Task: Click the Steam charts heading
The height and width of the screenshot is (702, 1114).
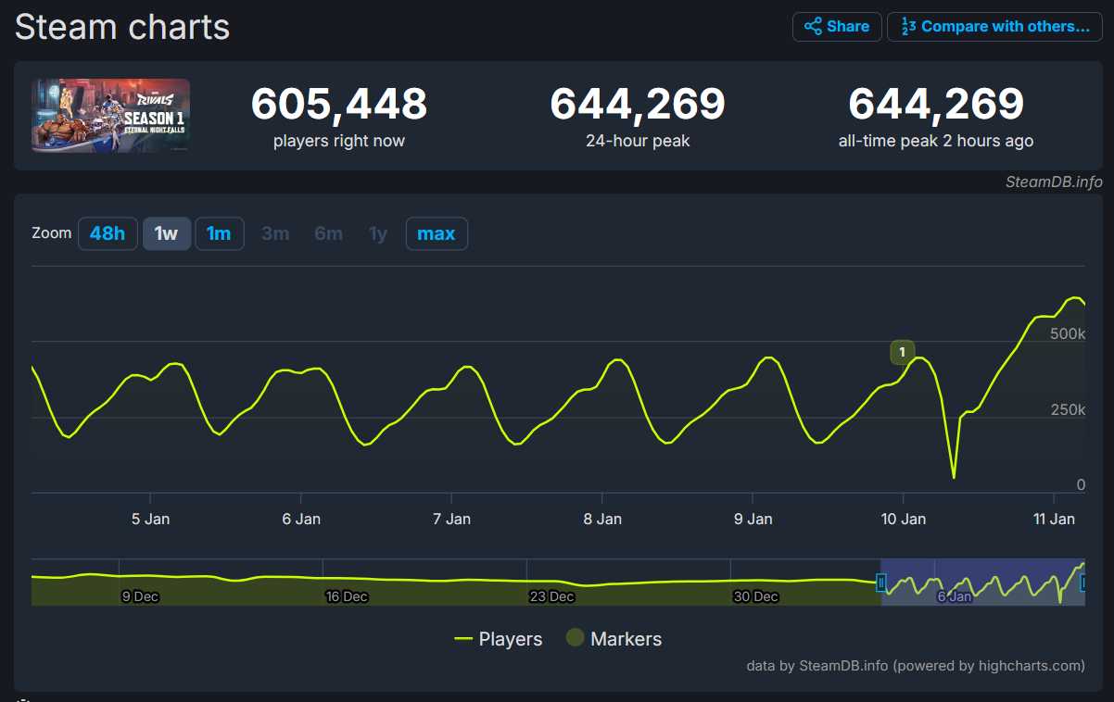Action: tap(122, 27)
